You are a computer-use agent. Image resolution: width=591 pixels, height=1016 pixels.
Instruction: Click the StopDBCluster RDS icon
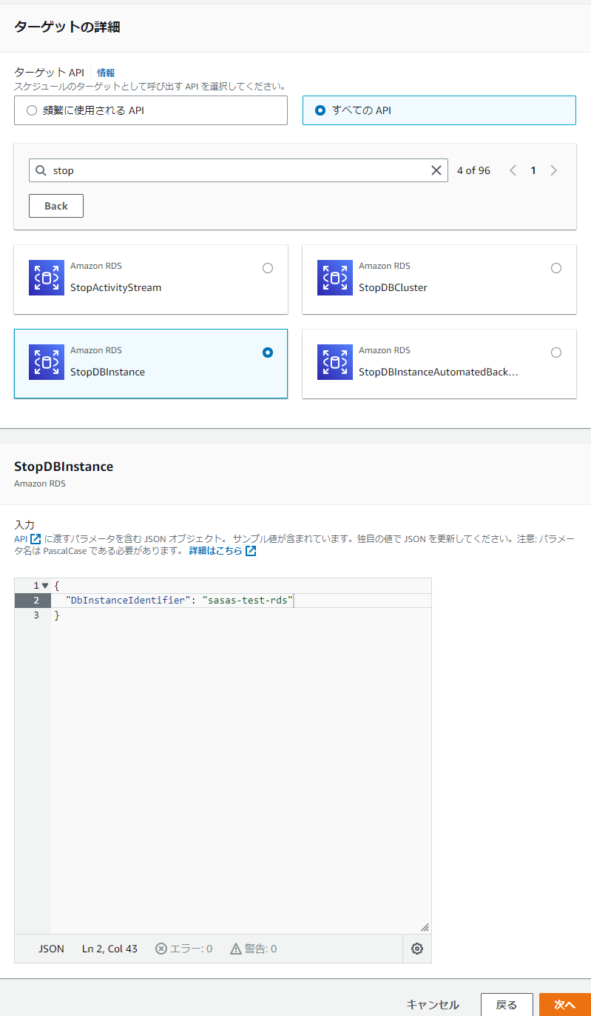[335, 278]
